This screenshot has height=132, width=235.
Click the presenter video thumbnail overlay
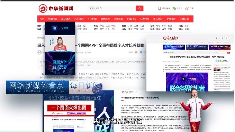[60, 48]
